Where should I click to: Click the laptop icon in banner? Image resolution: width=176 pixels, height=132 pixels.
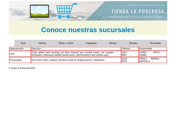coord(39,11)
